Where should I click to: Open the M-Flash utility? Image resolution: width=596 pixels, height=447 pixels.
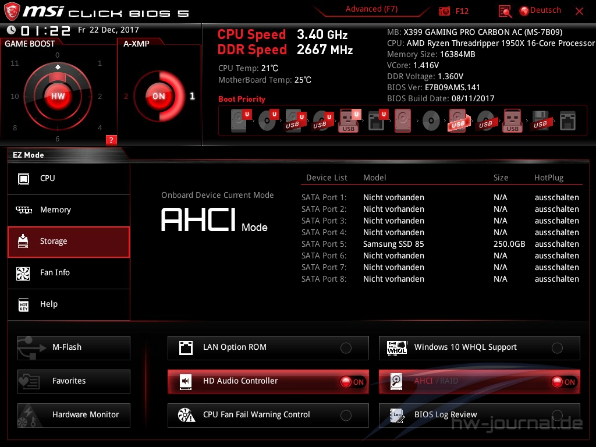click(x=74, y=348)
